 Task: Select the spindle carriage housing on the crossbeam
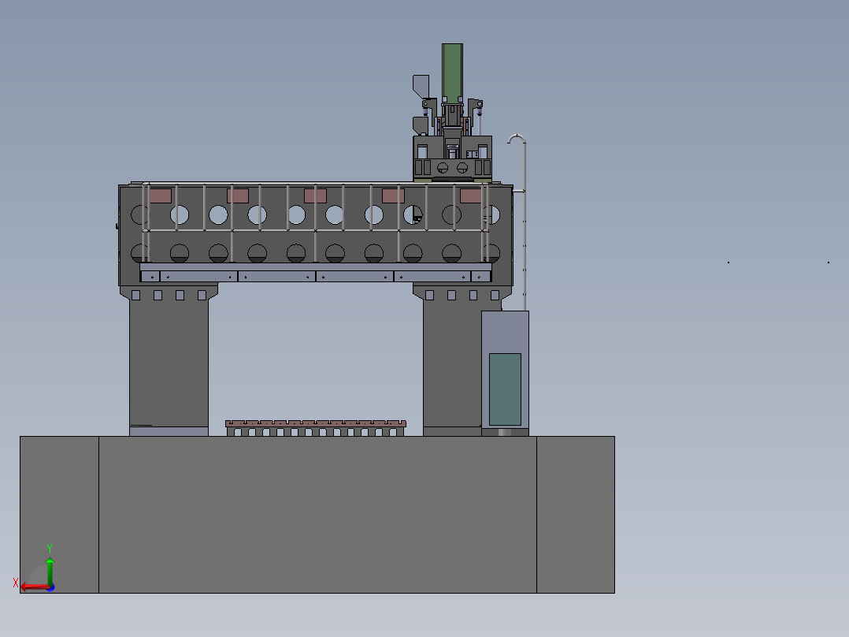(x=453, y=158)
